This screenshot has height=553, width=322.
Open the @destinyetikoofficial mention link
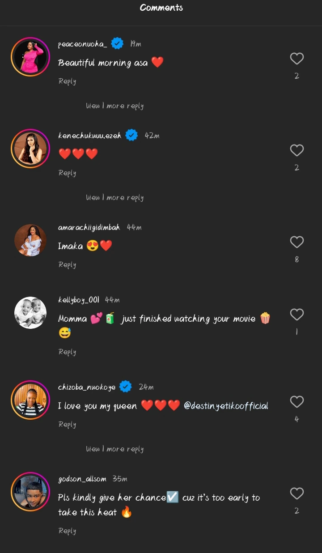coord(226,406)
